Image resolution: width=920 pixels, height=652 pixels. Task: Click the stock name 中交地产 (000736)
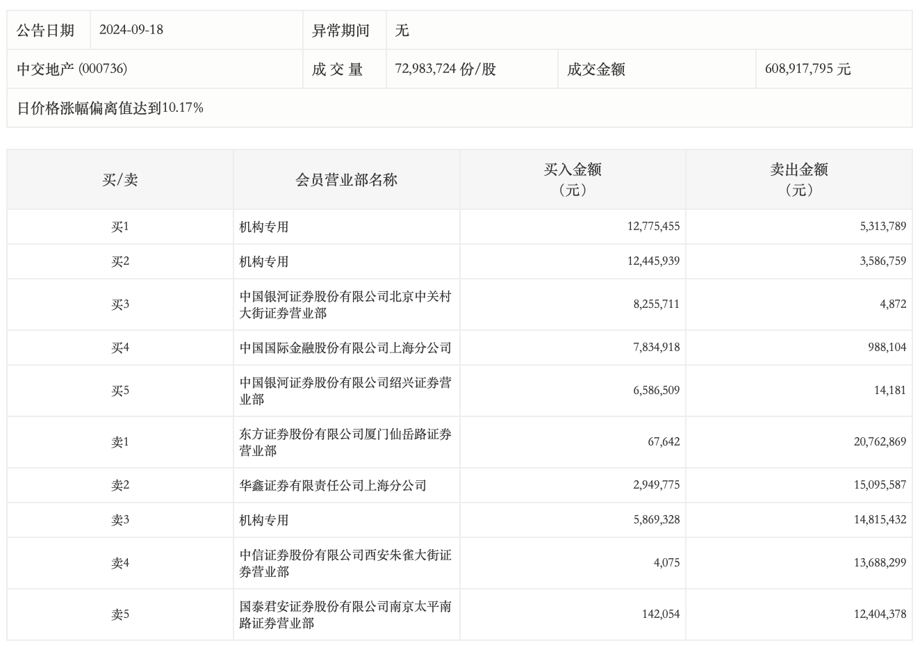coord(72,69)
